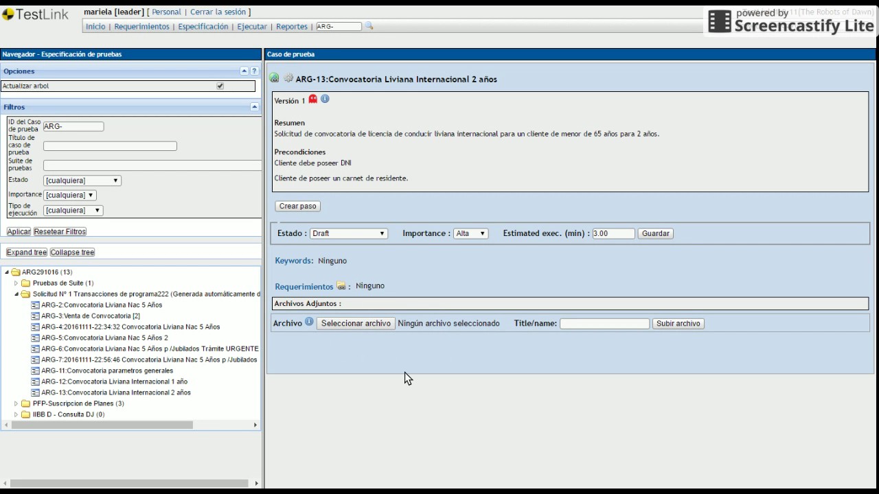
Task: Collapse the Opciones panel with its arrow
Action: [244, 71]
